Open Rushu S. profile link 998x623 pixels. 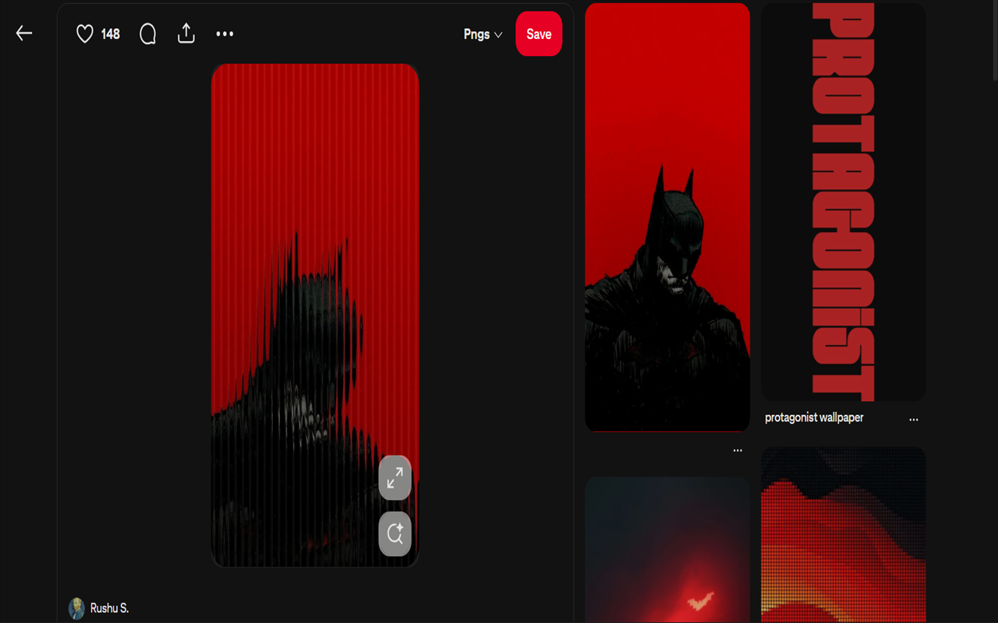point(109,608)
